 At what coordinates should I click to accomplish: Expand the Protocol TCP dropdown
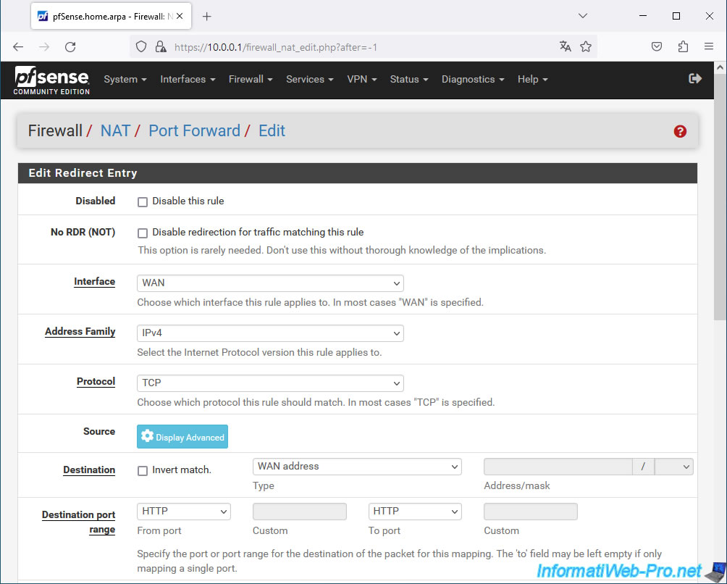pyautogui.click(x=270, y=383)
